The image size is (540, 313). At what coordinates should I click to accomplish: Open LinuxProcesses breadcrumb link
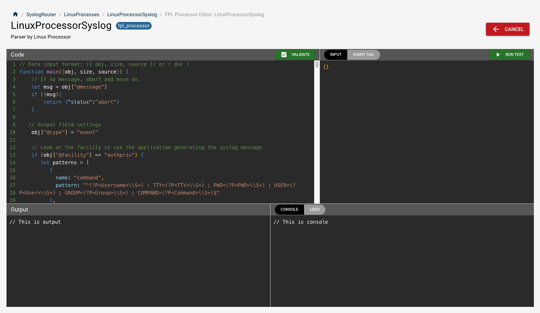81,15
